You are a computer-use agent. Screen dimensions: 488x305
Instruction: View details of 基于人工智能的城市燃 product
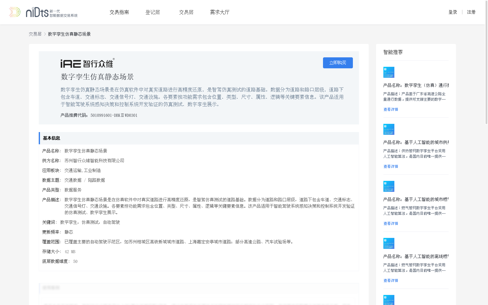coord(391,224)
